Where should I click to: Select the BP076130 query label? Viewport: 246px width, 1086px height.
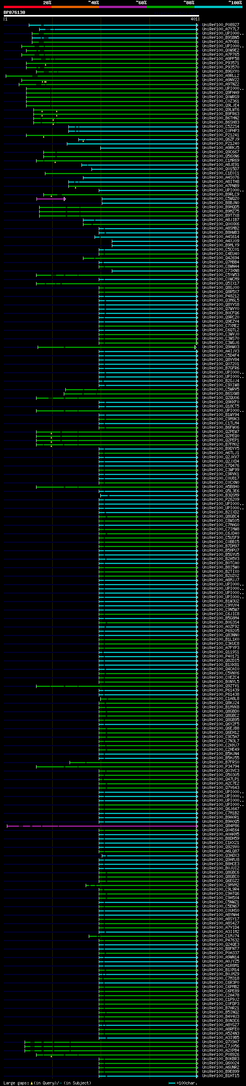pos(14,12)
